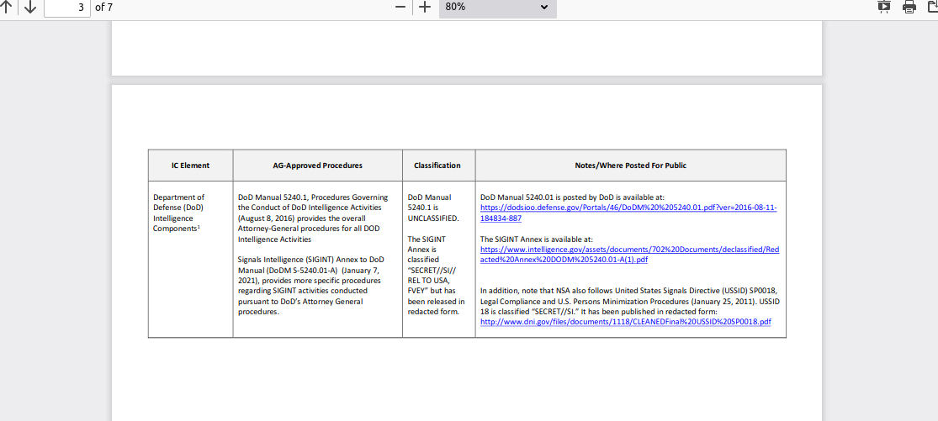
Task: Click the "IC Element" column header
Action: (190, 166)
